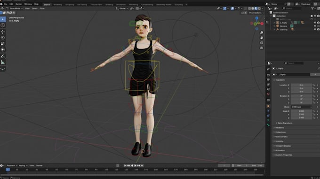This screenshot has width=320, height=179.
Task: Open the viewport Select menu
Action: coord(35,8)
